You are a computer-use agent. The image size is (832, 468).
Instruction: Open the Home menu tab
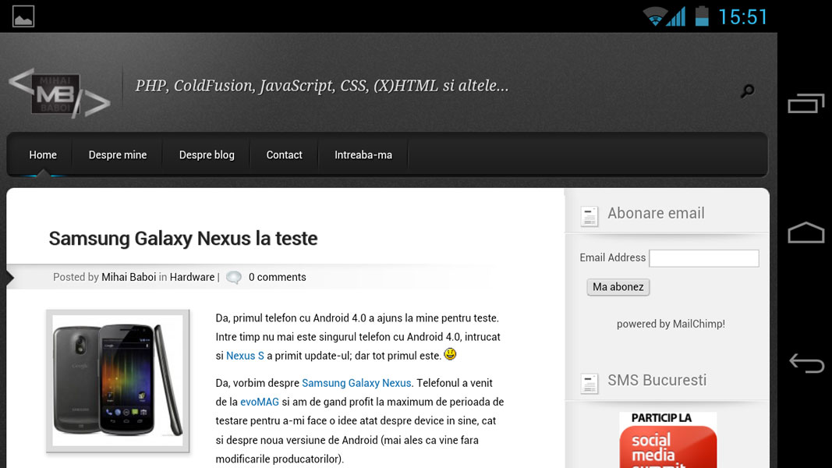pos(43,155)
